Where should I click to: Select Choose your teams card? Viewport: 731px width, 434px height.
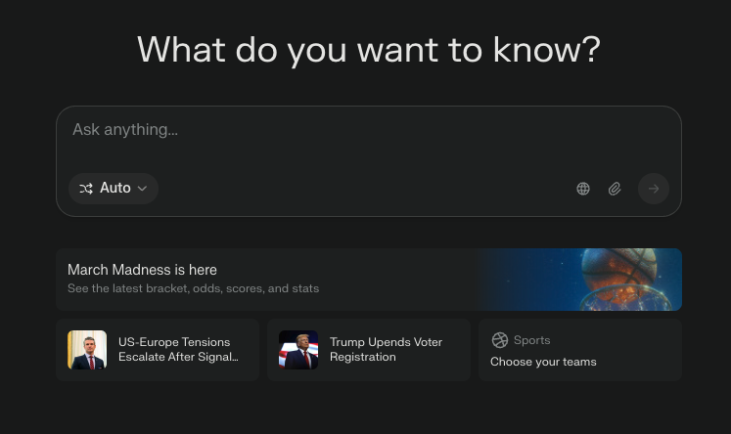coord(580,350)
